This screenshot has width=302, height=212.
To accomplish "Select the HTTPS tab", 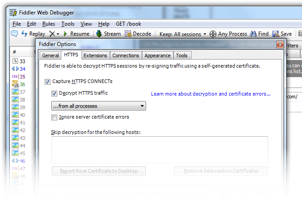I will coord(71,55).
